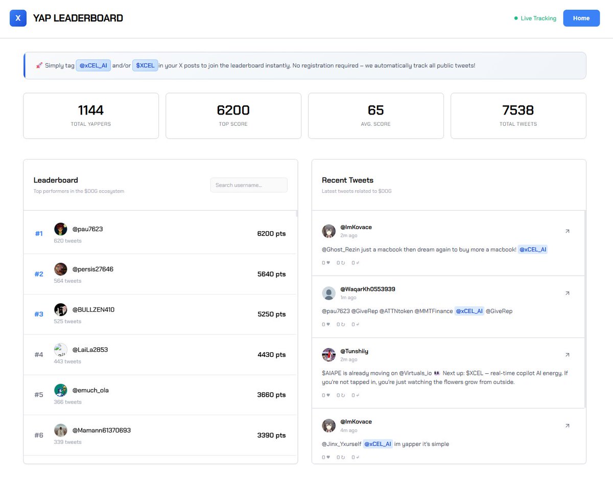Click the 5640 pts score

(x=271, y=274)
